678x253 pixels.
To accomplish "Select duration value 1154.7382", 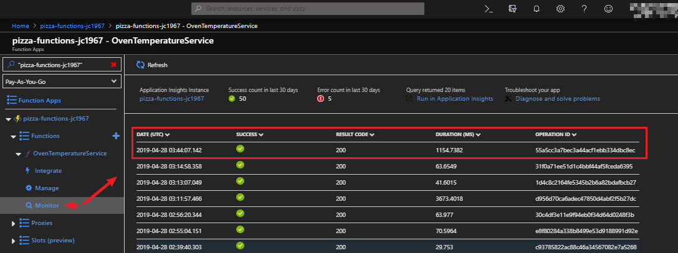I will [x=451, y=150].
